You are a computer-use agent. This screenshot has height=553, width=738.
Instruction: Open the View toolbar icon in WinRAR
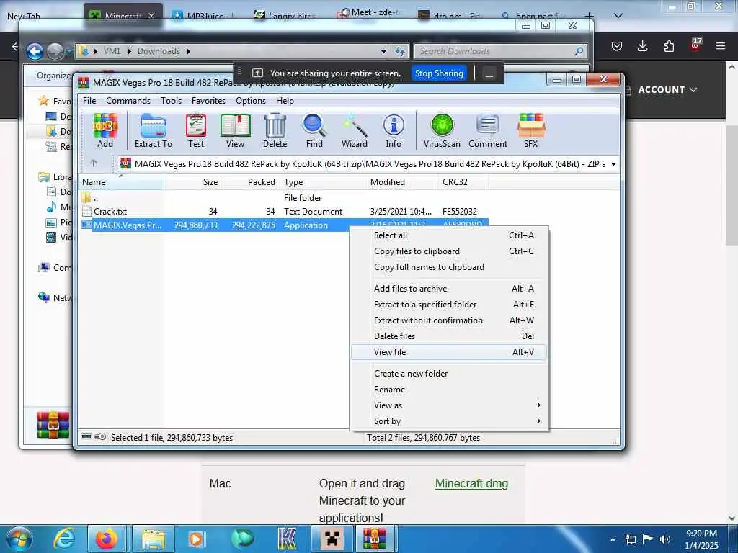click(235, 131)
